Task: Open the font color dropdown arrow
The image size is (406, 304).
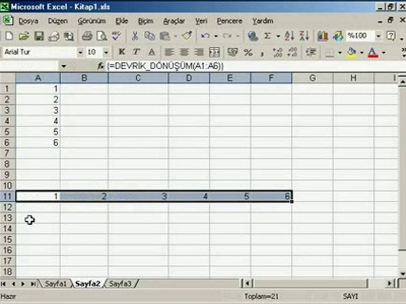Action: 384,53
